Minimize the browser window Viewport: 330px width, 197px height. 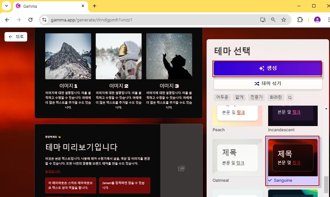299,6
